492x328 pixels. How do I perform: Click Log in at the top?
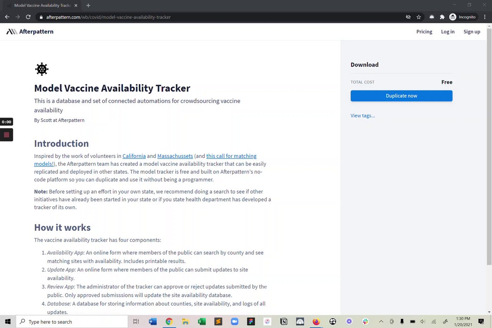pos(448,32)
